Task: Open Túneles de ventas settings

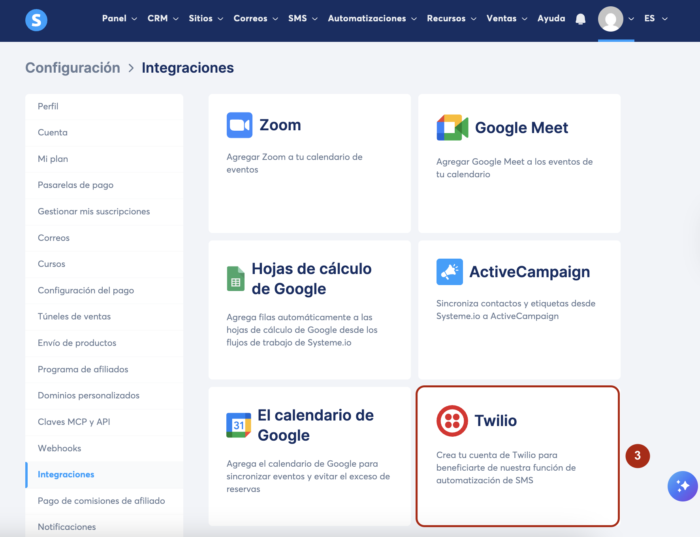Action: tap(104, 317)
